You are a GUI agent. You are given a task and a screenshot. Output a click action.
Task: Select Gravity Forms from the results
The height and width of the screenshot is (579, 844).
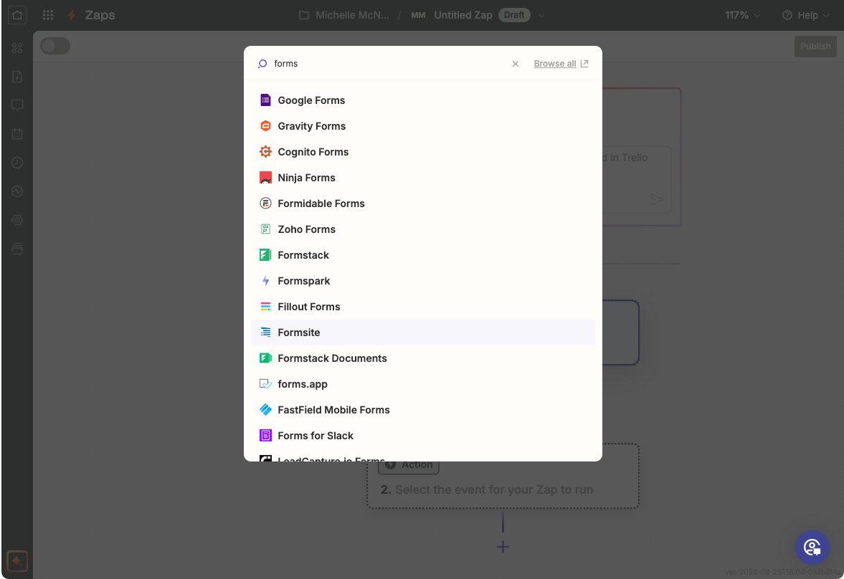(x=423, y=126)
